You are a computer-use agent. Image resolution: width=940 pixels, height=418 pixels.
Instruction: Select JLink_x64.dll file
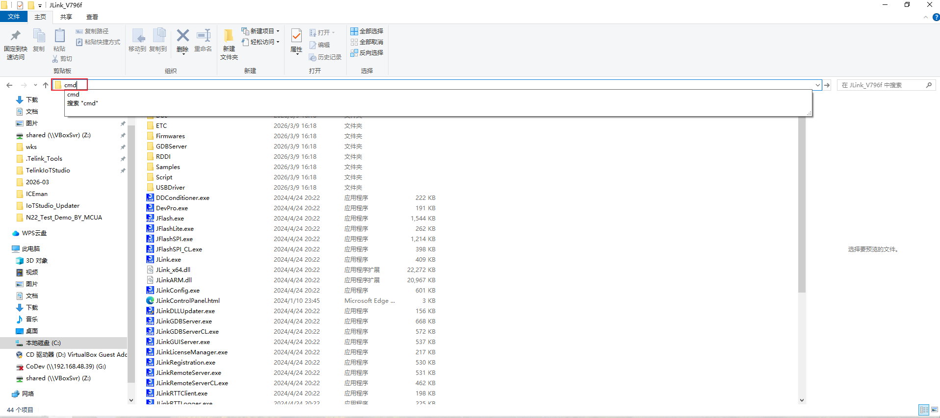point(173,270)
